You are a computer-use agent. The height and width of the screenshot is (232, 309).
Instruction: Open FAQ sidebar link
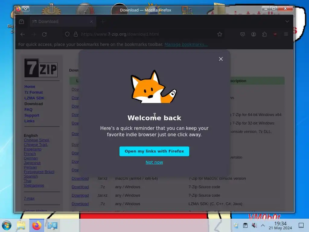pyautogui.click(x=28, y=109)
